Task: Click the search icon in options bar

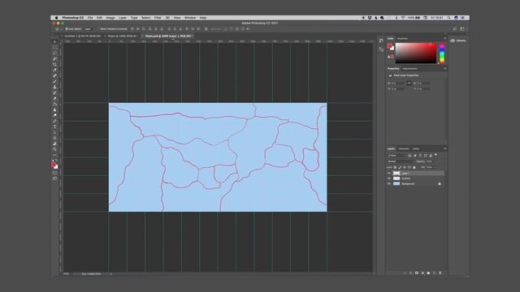Action: pos(455,29)
